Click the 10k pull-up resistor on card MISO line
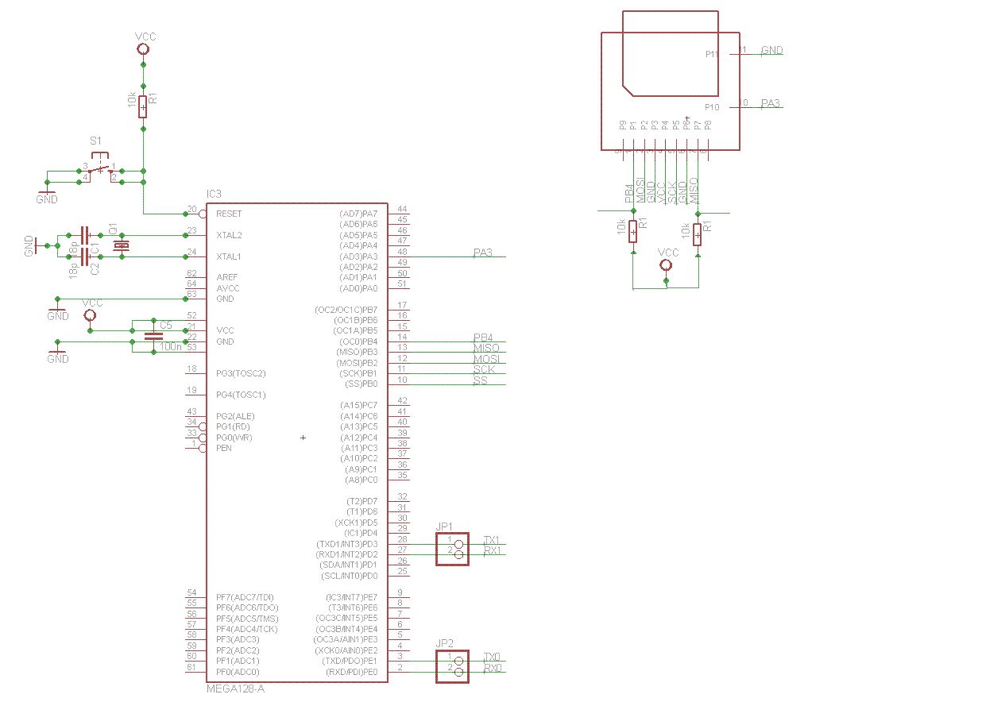Image resolution: width=982 pixels, height=702 pixels. pyautogui.click(x=697, y=234)
